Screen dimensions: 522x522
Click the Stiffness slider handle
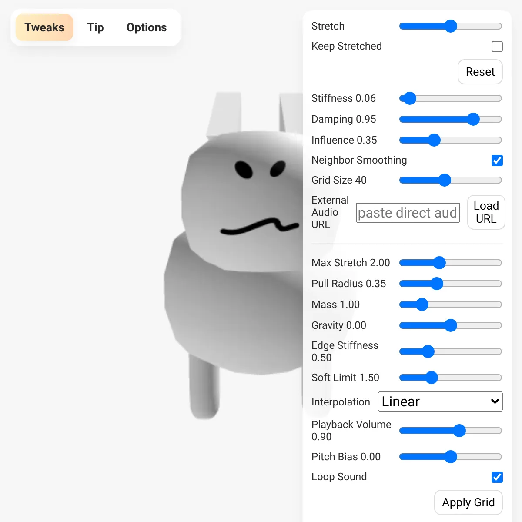click(410, 98)
